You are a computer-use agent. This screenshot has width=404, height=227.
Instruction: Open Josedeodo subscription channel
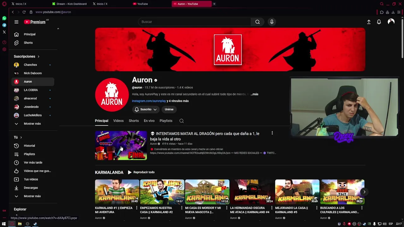(x=33, y=107)
